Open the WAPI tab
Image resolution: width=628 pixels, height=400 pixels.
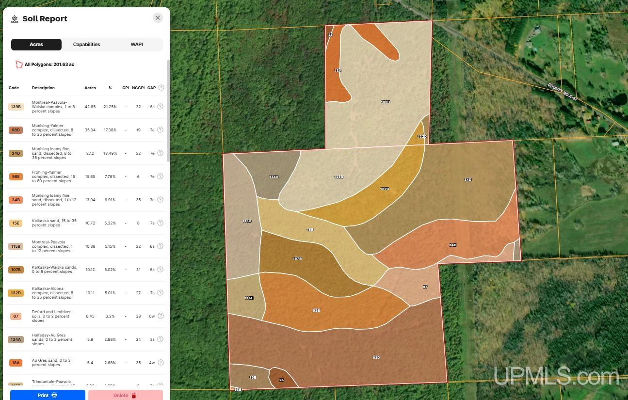(137, 45)
